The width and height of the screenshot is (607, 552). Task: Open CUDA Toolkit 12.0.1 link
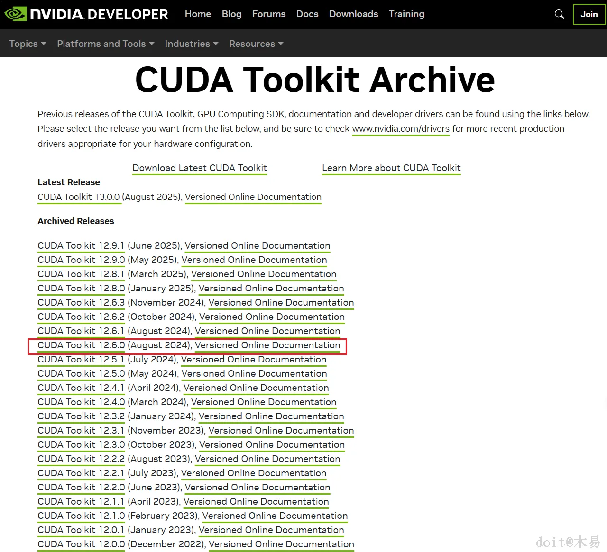[x=81, y=530]
